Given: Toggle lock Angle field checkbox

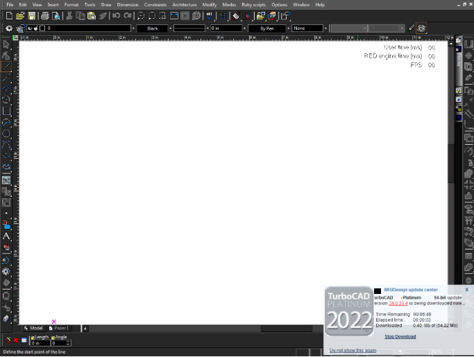Looking at the screenshot, I should (53, 338).
